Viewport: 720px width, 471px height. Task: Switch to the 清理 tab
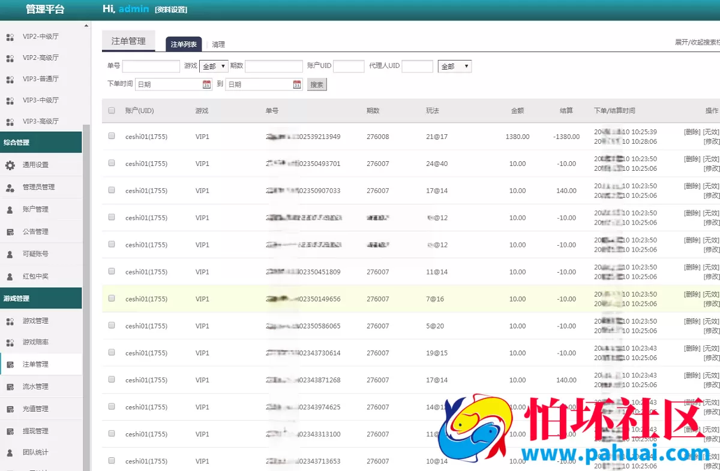(x=218, y=44)
